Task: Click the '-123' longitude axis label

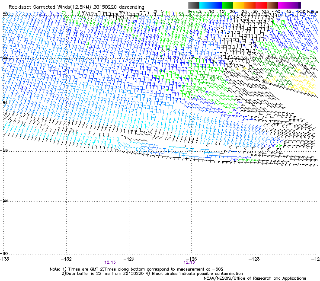Action: point(254,259)
